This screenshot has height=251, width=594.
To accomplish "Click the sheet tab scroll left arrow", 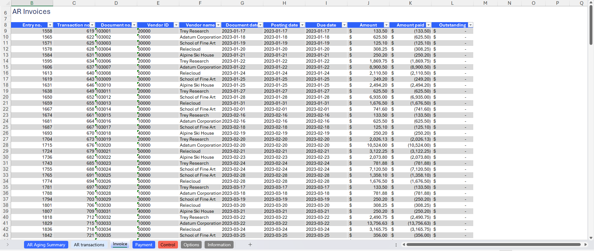I will [8, 245].
